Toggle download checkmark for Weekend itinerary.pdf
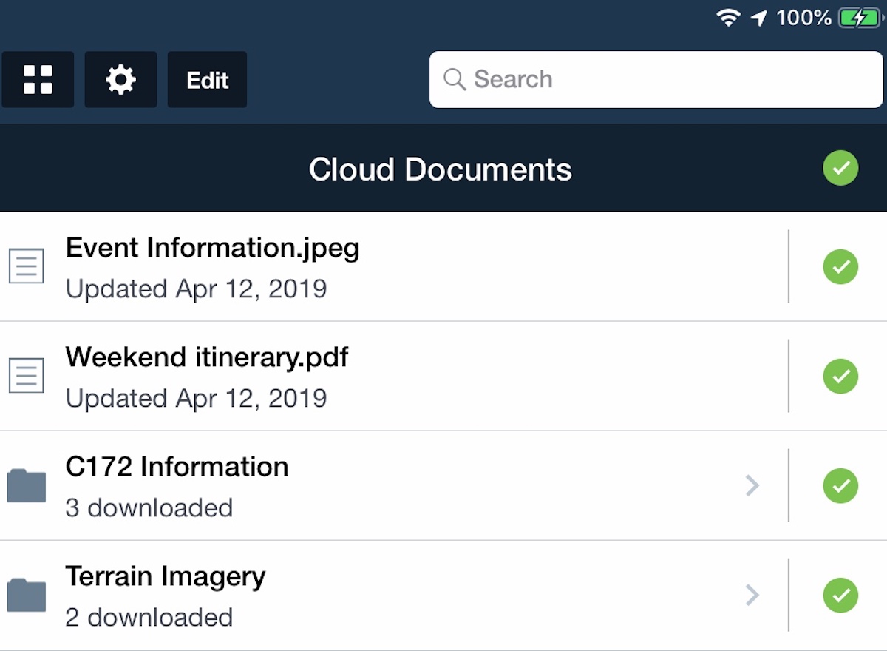This screenshot has width=887, height=651. click(840, 376)
